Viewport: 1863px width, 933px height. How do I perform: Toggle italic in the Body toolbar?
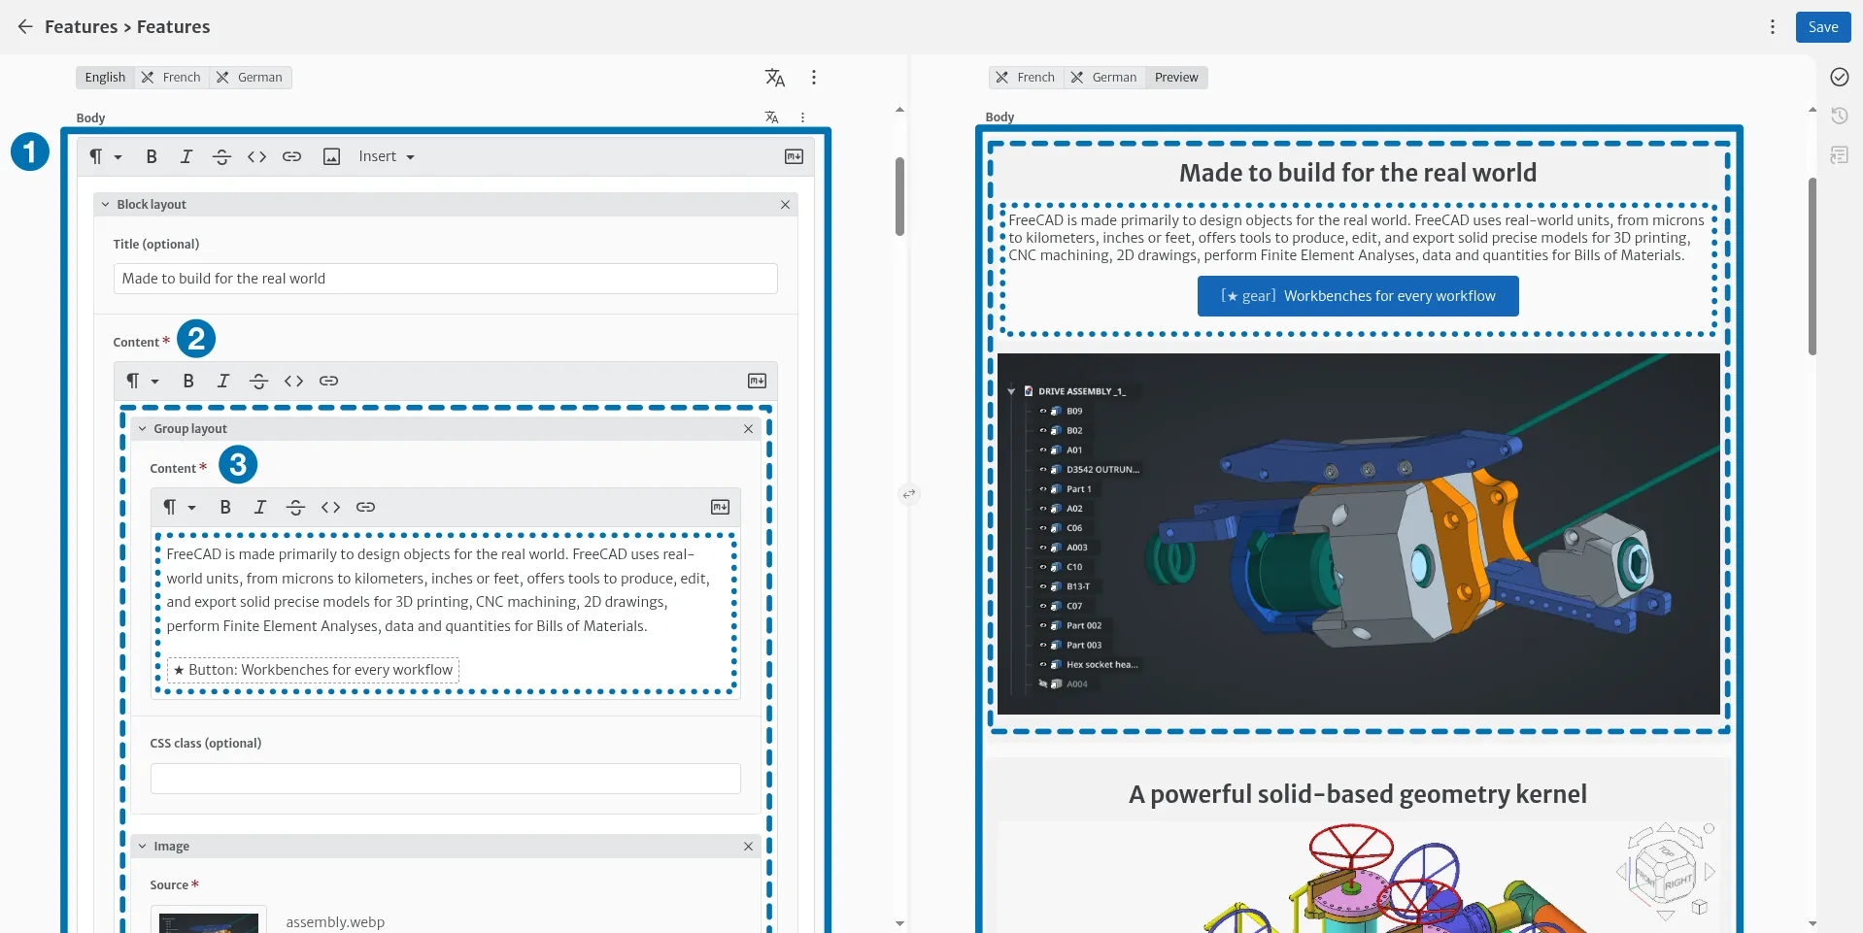[186, 156]
